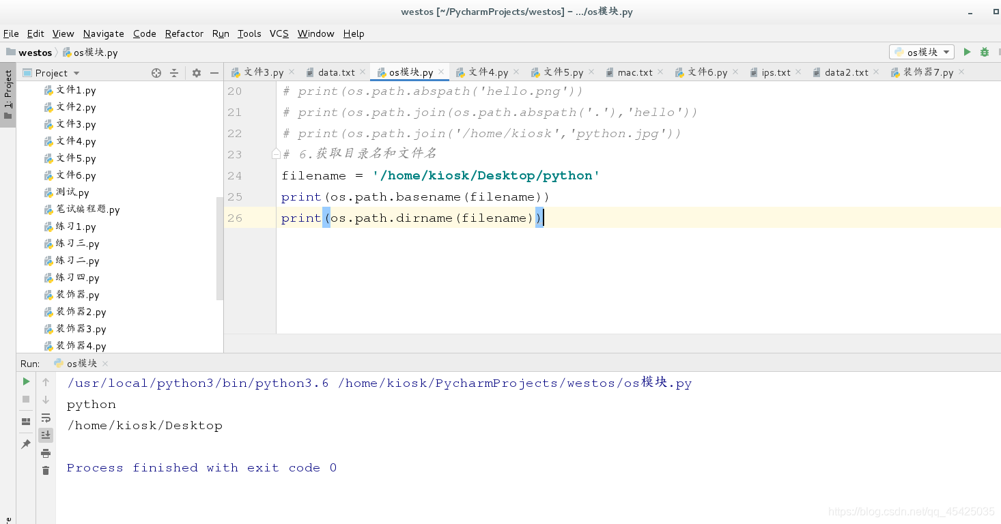Switch to the mac.txt editor tab
The width and height of the screenshot is (1001, 524).
635,72
